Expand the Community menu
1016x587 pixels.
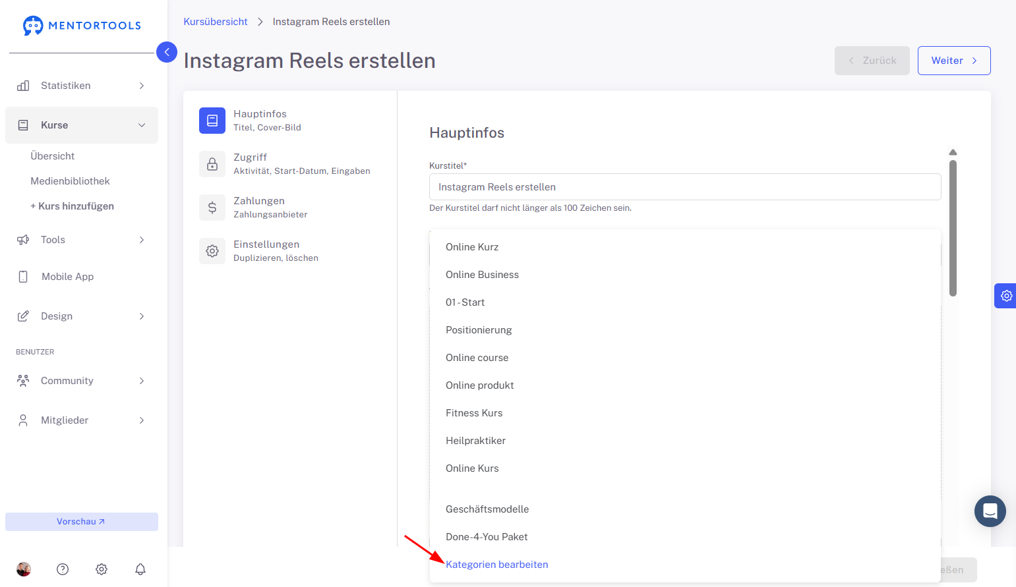click(x=81, y=381)
